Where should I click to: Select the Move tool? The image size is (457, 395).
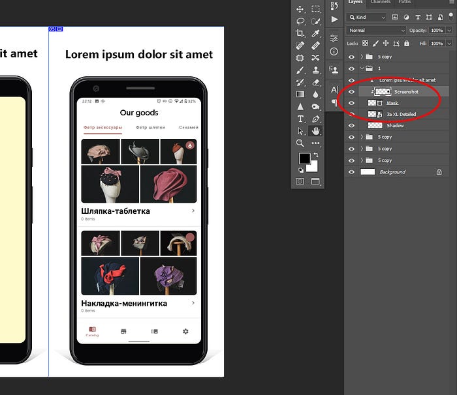click(300, 9)
